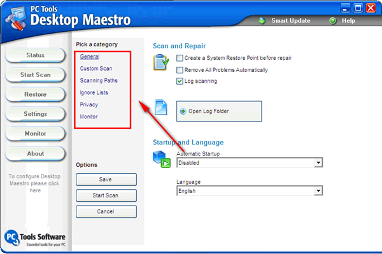Minimize the Desktop Maestro window
The width and height of the screenshot is (382, 254).
[x=345, y=8]
